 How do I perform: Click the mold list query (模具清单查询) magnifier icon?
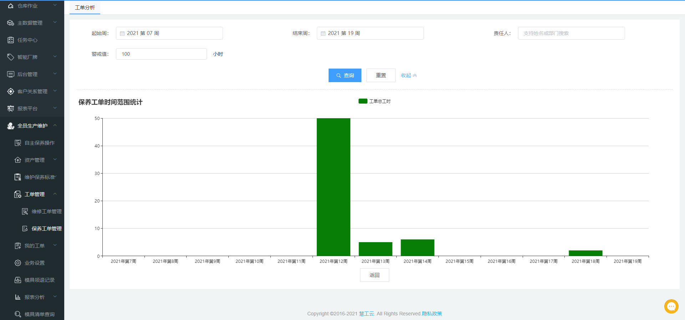tap(17, 314)
